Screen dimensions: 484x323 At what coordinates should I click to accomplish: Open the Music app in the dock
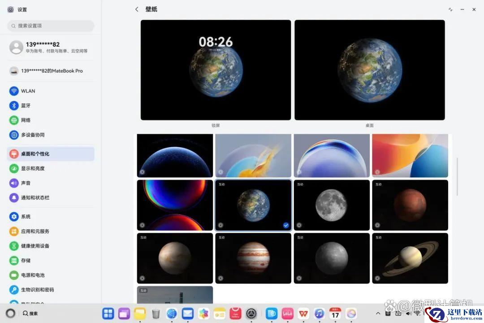coord(320,314)
